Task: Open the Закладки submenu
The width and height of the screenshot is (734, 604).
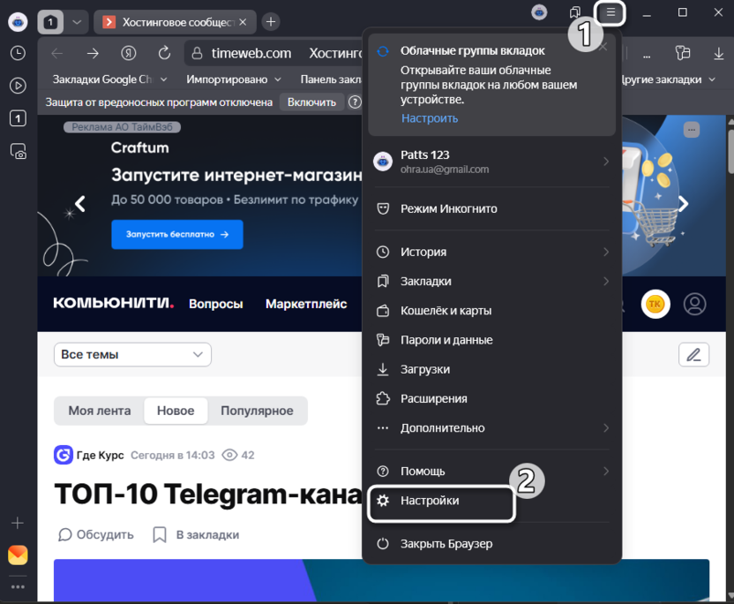Action: coord(491,282)
